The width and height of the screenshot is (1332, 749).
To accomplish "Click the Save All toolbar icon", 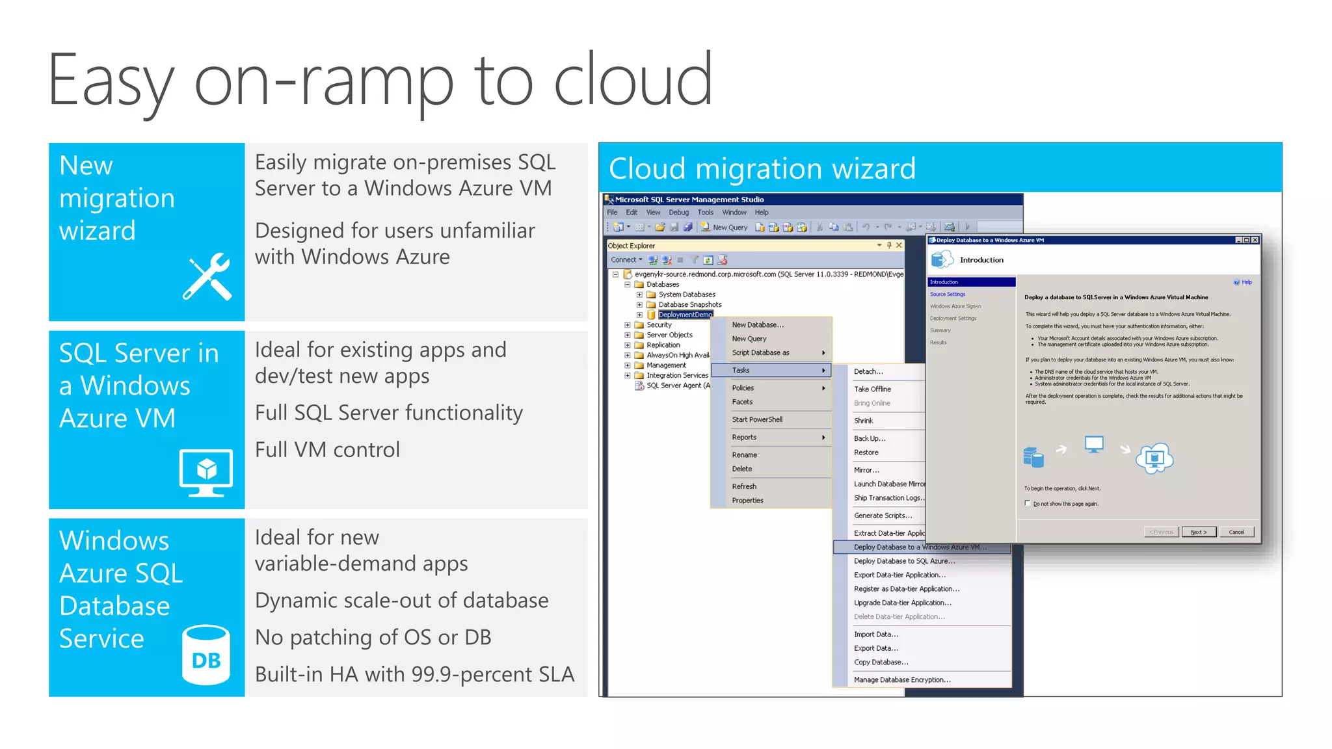I will [x=688, y=228].
